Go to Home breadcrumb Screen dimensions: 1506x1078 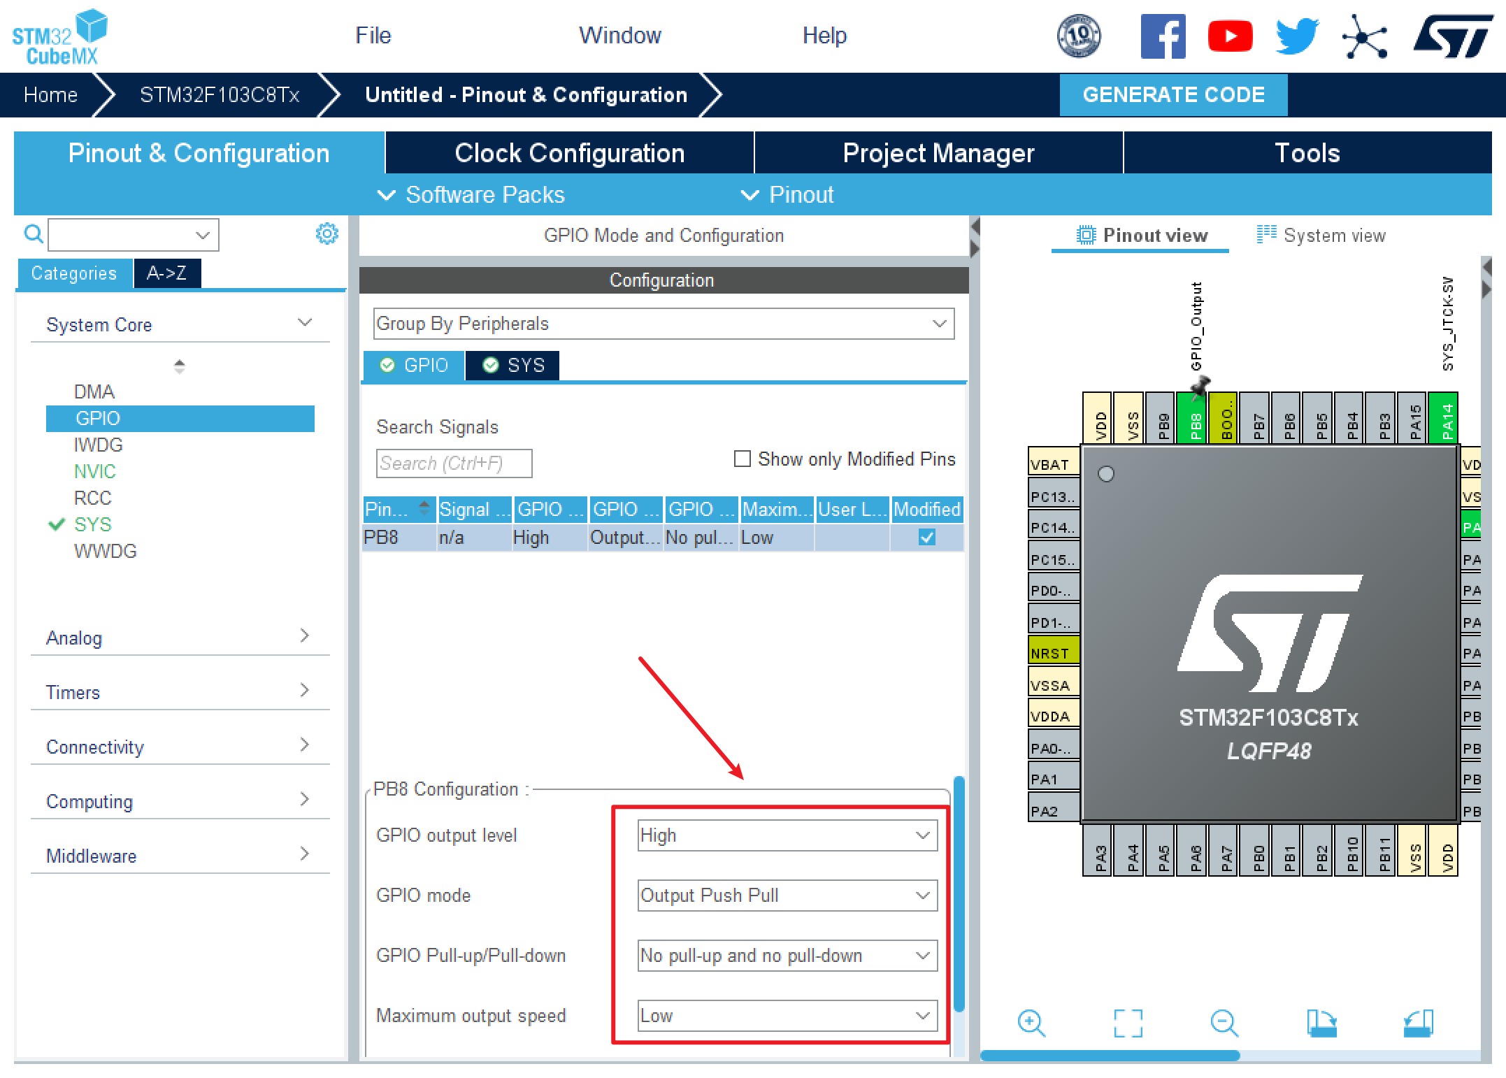click(50, 95)
